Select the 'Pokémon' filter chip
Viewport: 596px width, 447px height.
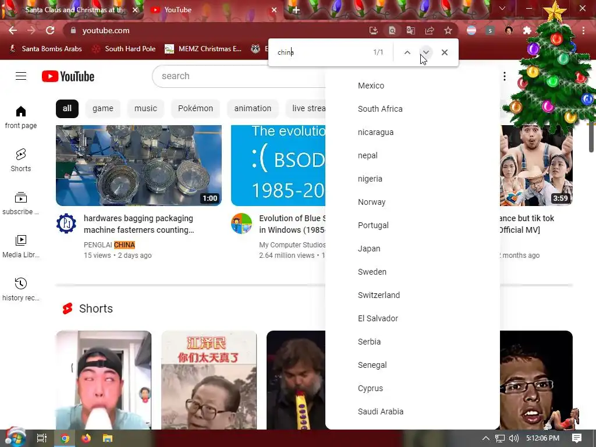click(x=196, y=109)
